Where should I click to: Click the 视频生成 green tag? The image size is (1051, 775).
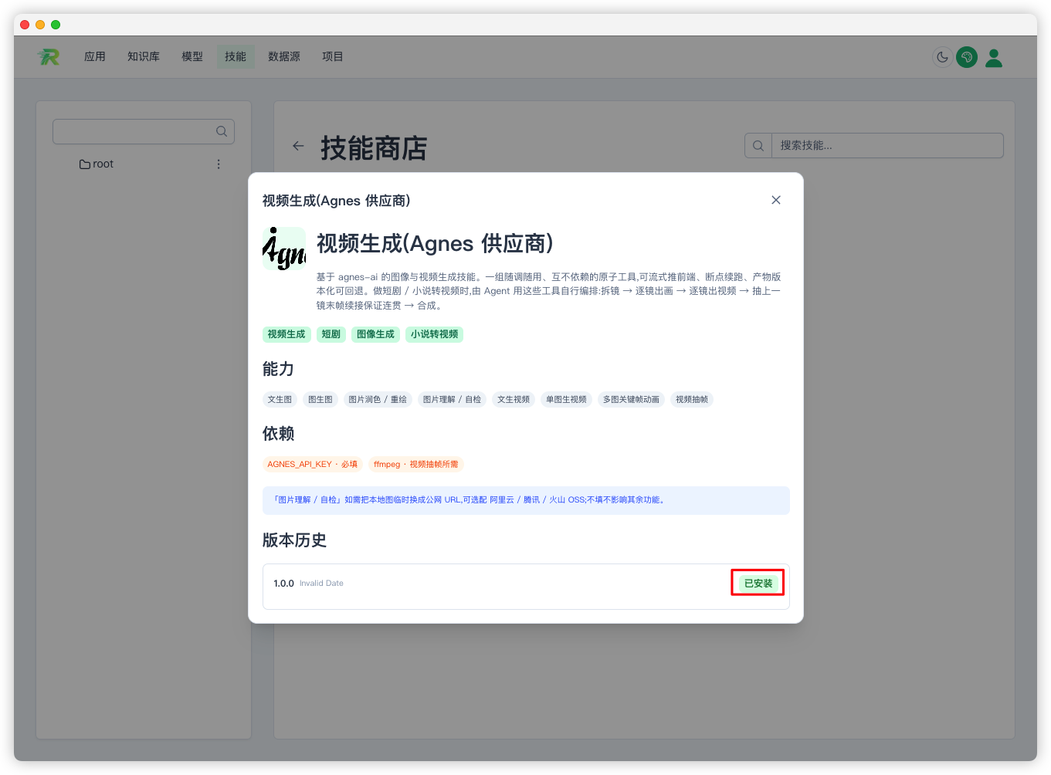coord(286,334)
